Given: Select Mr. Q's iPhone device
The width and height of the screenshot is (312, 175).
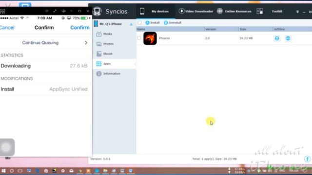Looking at the screenshot, I should coord(111,24).
